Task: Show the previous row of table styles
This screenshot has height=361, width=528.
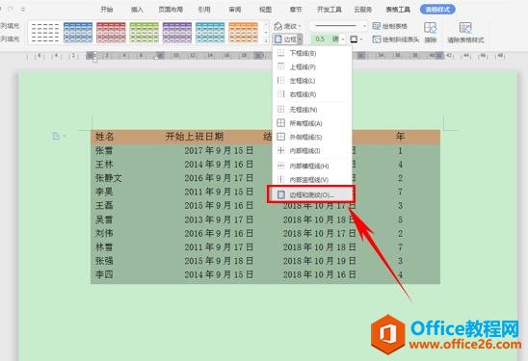Action: click(266, 25)
